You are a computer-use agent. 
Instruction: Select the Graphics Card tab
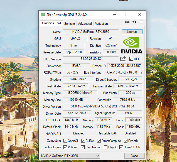pyautogui.click(x=51, y=23)
